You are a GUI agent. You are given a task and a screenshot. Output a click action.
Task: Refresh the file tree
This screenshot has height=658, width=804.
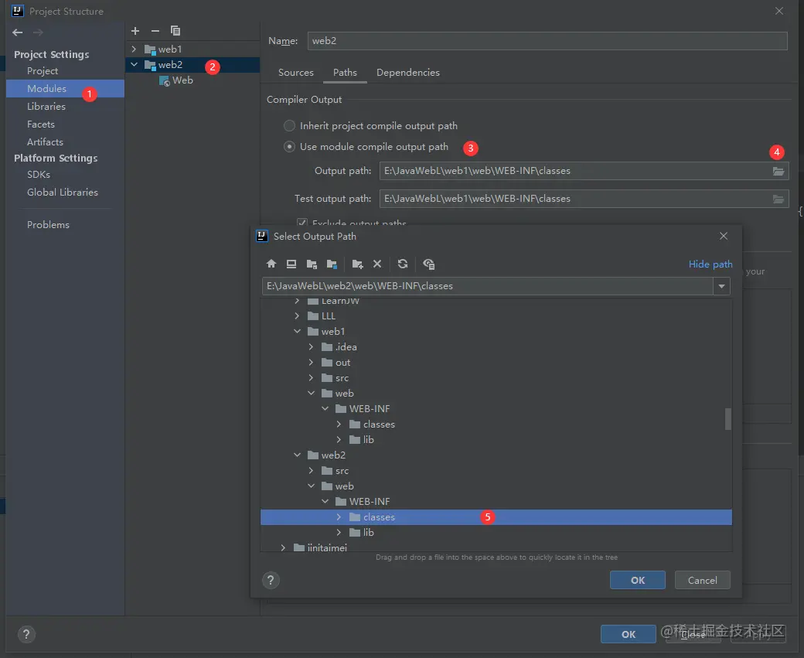[403, 264]
